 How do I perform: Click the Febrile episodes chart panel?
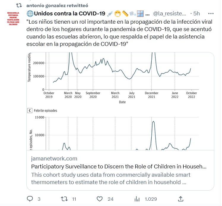pyautogui.click(x=120, y=130)
